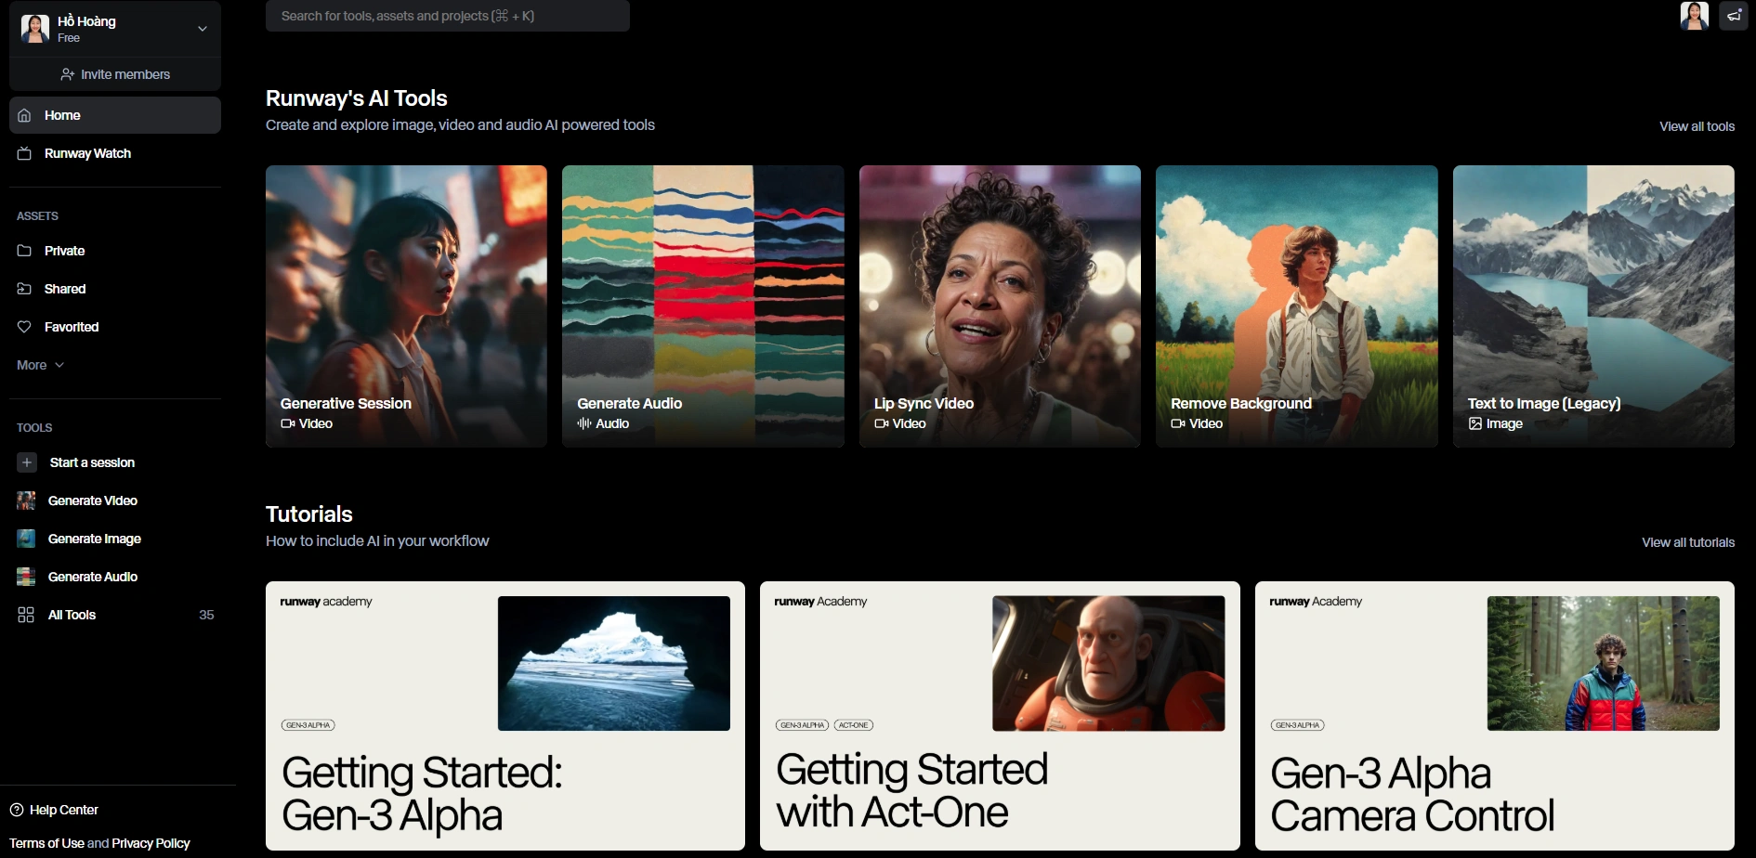
Task: Click the Invite members button
Action: (x=115, y=74)
